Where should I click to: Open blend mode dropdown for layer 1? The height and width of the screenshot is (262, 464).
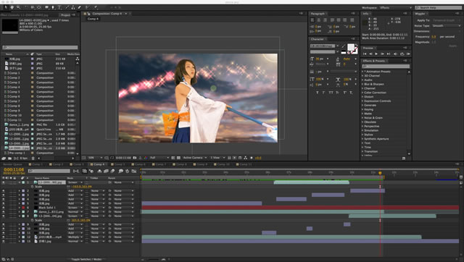click(75, 182)
